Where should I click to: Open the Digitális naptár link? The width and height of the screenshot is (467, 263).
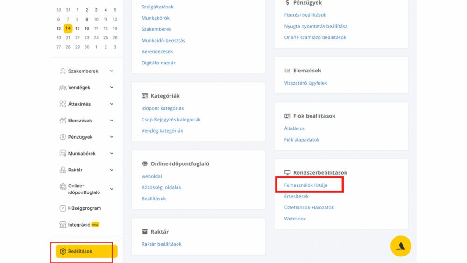158,63
